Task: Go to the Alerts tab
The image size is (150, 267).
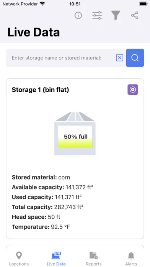Action: click(131, 259)
